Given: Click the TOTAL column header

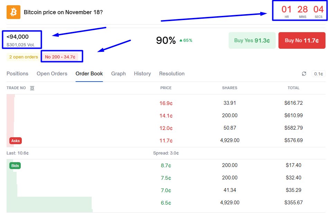Looking at the screenshot, I should [x=293, y=88].
